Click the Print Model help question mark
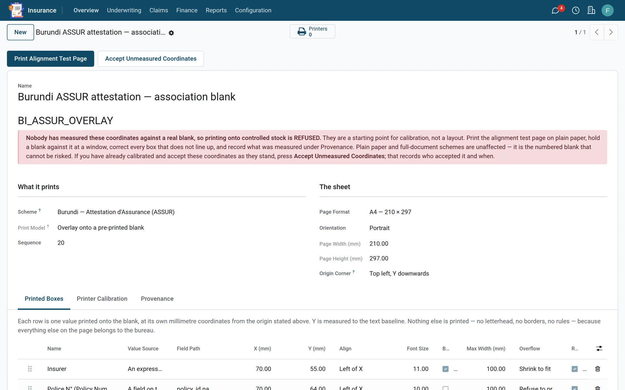Viewport: 625px width, 390px height. [48, 226]
